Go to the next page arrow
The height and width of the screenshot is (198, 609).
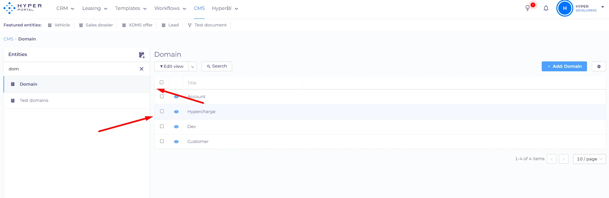point(564,159)
